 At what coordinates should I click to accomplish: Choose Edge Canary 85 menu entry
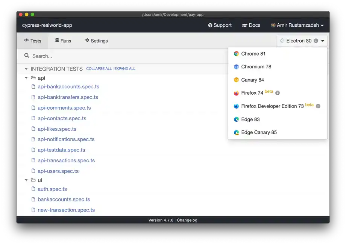[x=278, y=133]
